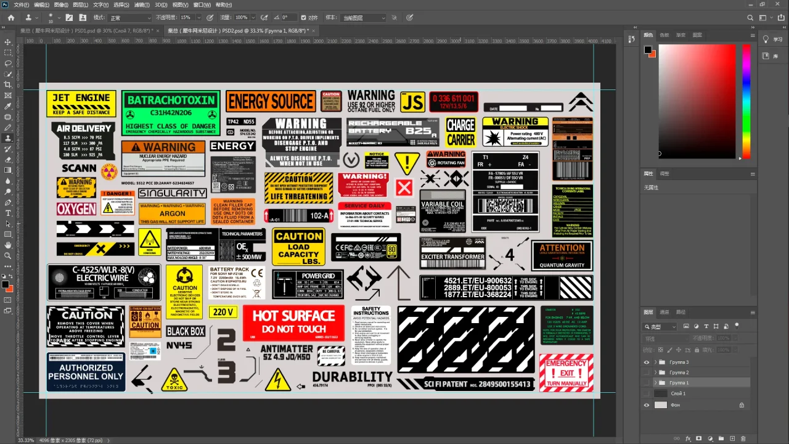Expand the Группа 3 group

point(656,363)
